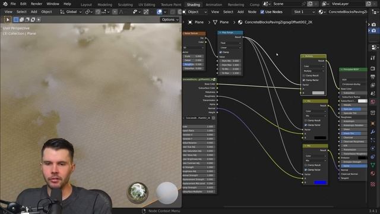Open the Window menu
Screen dimensions: 380x214
(x=53, y=4)
